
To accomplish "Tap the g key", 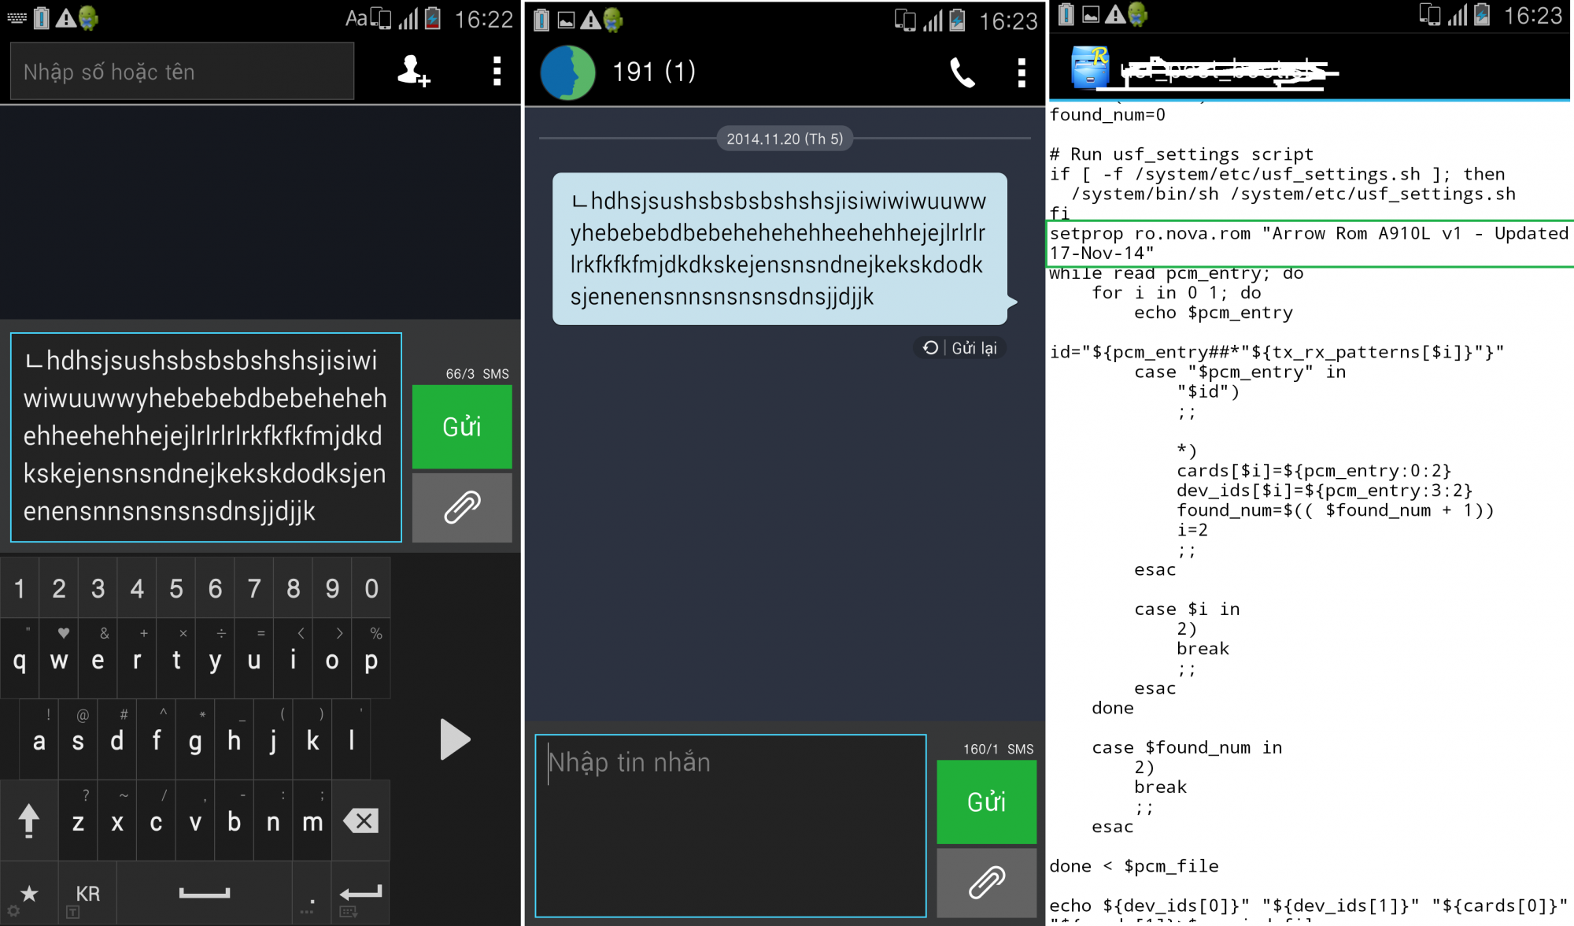I will (x=195, y=739).
